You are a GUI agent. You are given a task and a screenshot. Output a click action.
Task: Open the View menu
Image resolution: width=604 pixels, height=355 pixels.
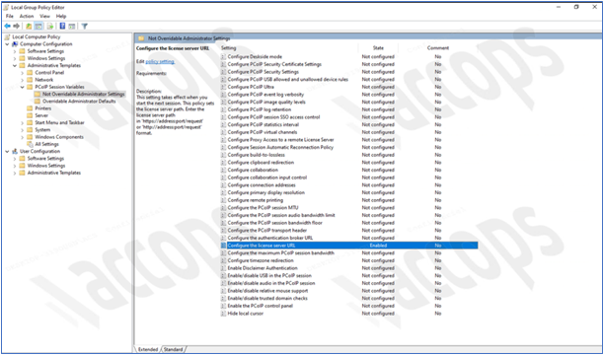(45, 16)
